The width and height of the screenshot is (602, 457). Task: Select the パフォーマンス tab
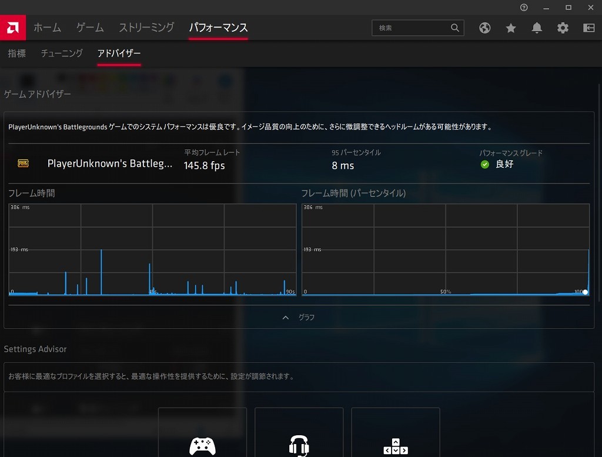[x=218, y=28]
